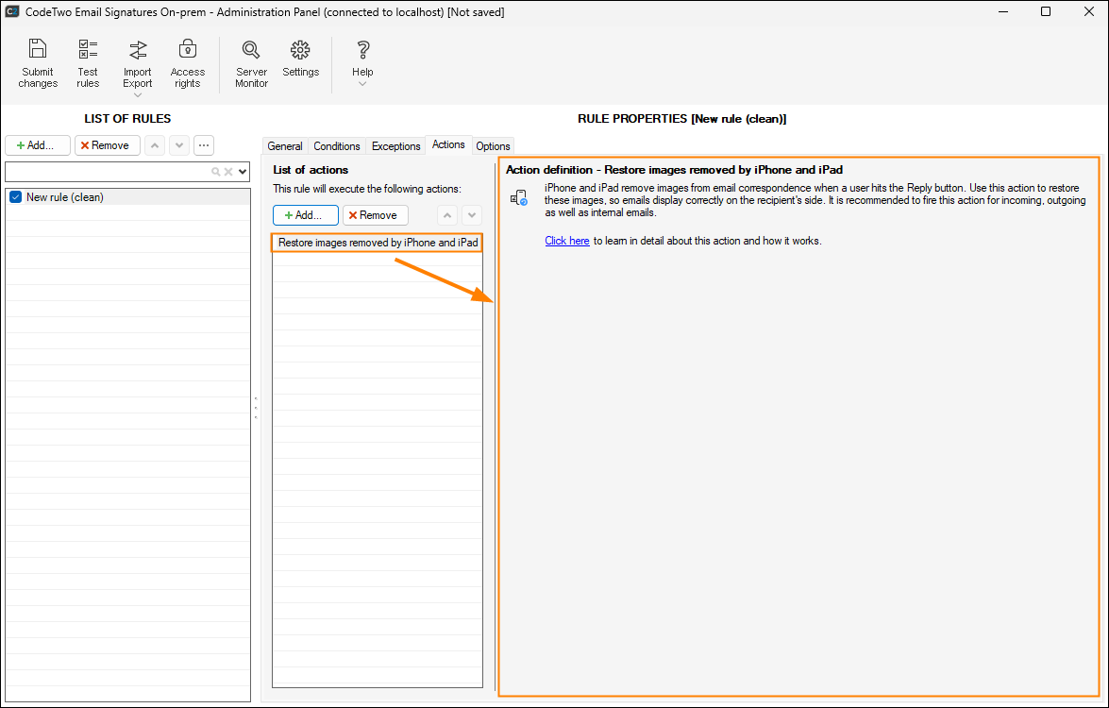Follow the Click here link

pyautogui.click(x=566, y=241)
